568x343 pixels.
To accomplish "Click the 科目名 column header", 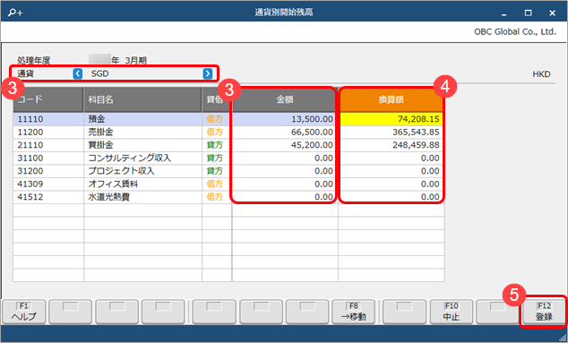I will (x=142, y=99).
